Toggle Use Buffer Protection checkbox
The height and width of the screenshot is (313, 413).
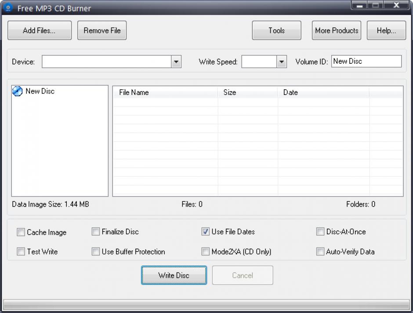pyautogui.click(x=96, y=251)
